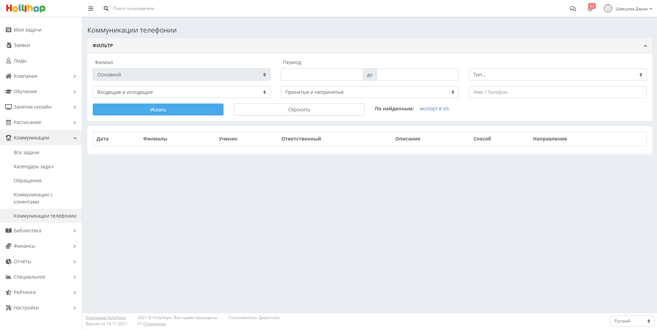Open Принятые и непринятые dropdown
This screenshot has width=657, height=330.
click(369, 92)
